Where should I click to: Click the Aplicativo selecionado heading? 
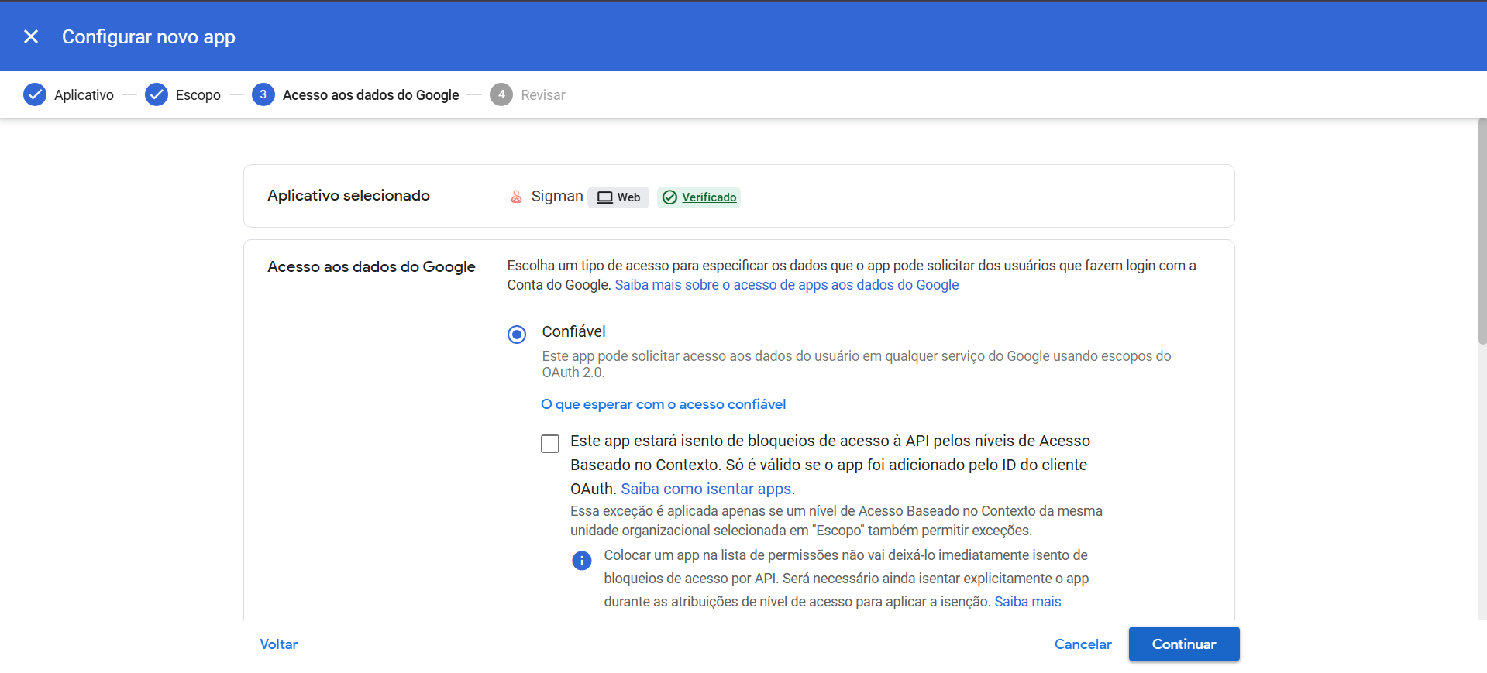click(x=349, y=196)
